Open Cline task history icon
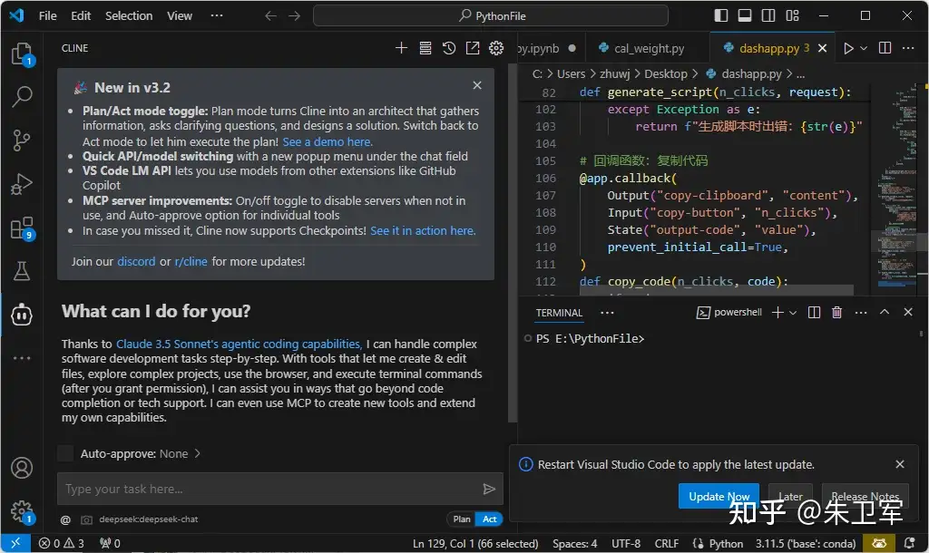 (449, 48)
